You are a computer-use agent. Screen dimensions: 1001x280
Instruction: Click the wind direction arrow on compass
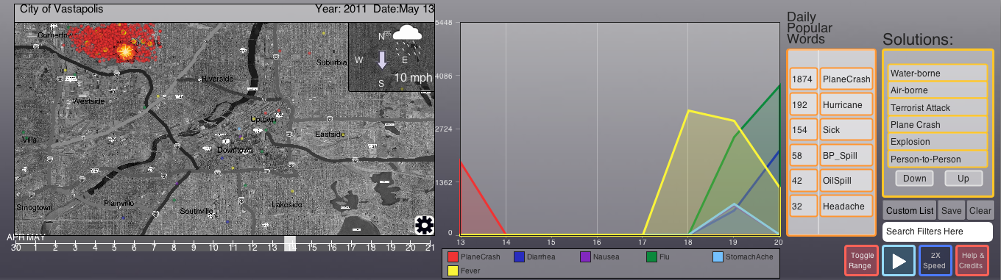[x=382, y=60]
